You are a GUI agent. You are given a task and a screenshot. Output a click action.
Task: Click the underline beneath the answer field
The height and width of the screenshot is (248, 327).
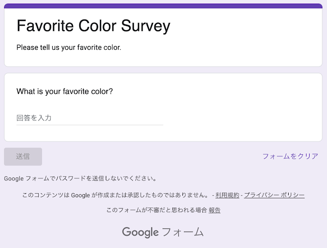coord(89,125)
